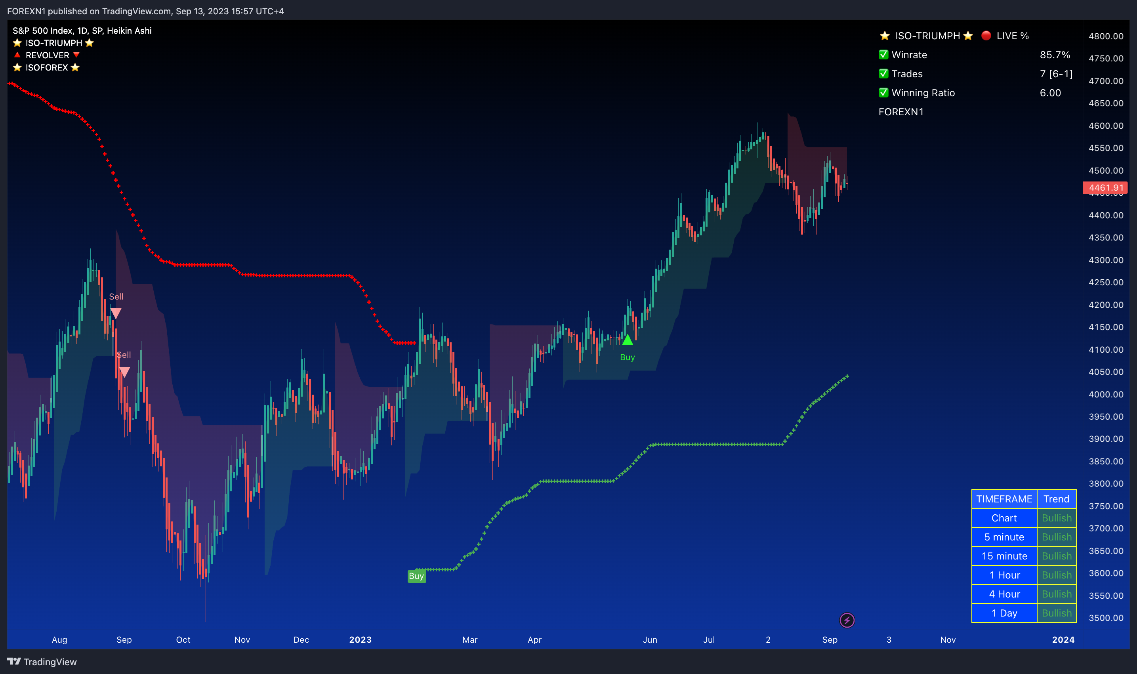
Task: Click the red up triangle before REVOLVER
Action: [17, 55]
